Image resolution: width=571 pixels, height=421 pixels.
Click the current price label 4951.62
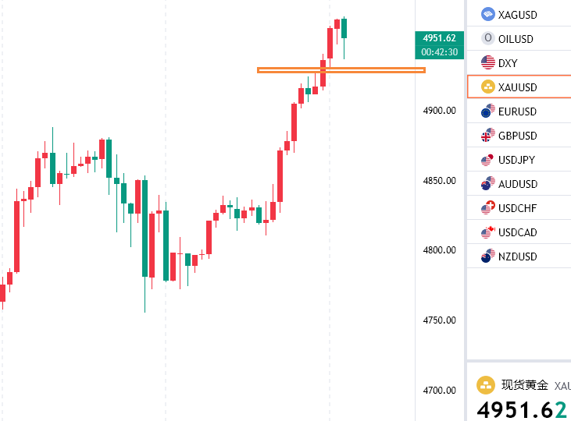439,37
